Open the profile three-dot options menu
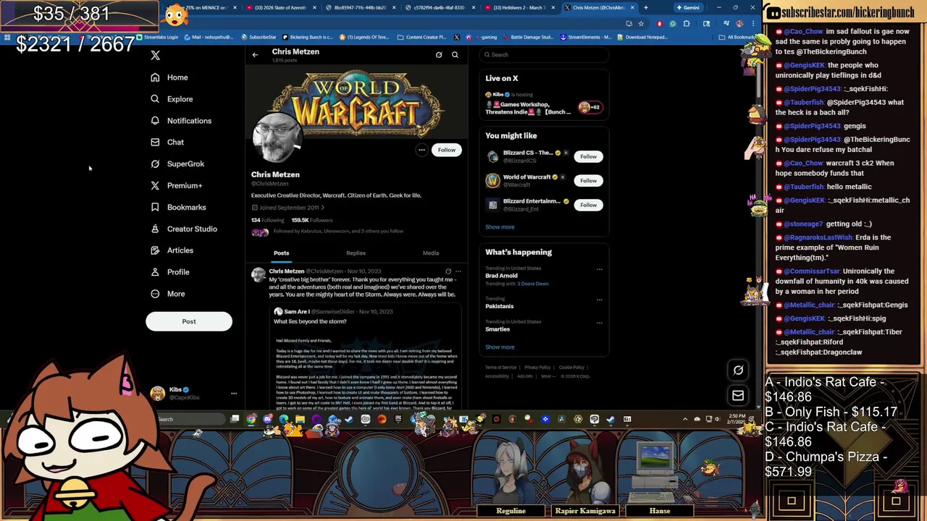This screenshot has height=521, width=927. pos(421,150)
